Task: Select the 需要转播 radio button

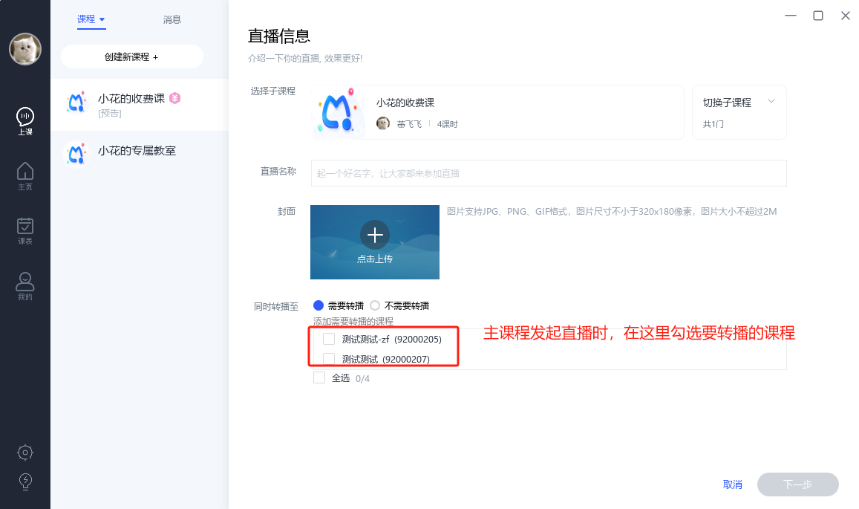Action: coord(319,305)
